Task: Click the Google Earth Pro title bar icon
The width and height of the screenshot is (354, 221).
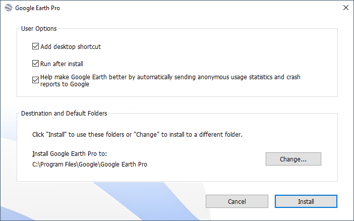Action: pos(8,8)
